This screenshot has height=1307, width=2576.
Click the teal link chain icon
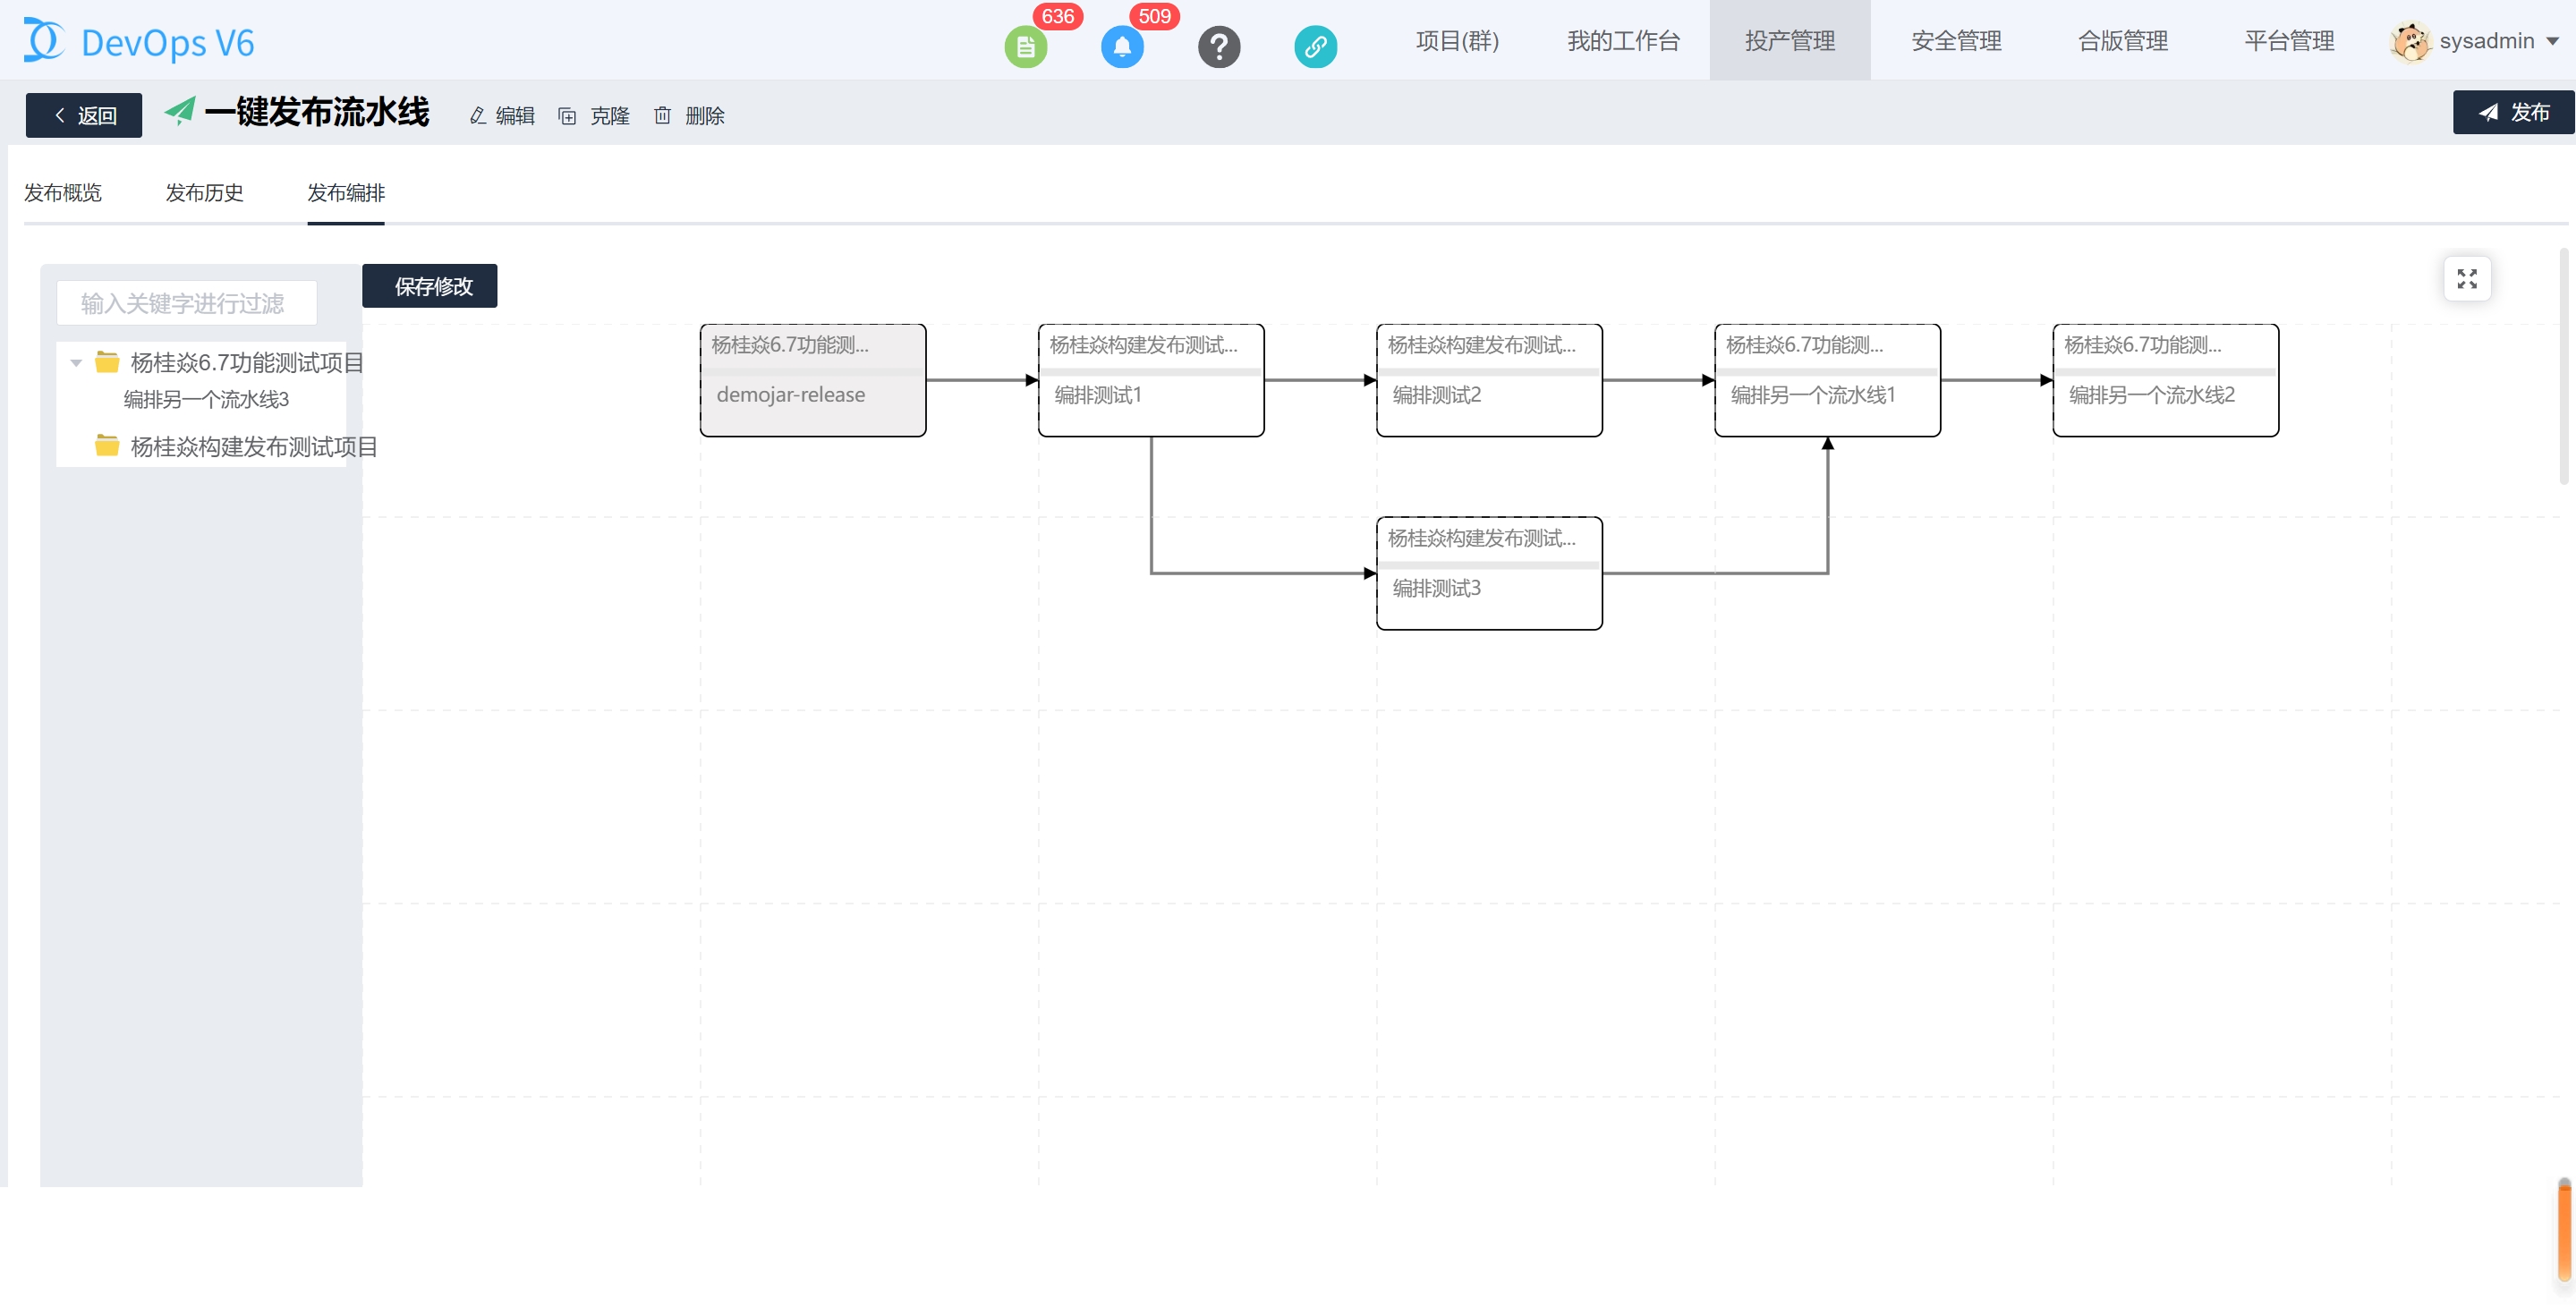pyautogui.click(x=1315, y=47)
